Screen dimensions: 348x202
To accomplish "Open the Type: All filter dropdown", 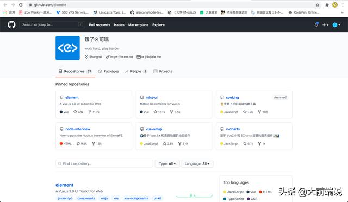I will click(x=167, y=163).
